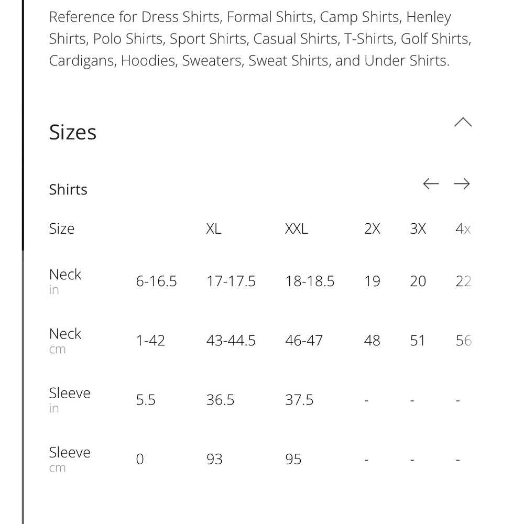Click the 43-44.5 neck centimeters value
Image resolution: width=524 pixels, height=524 pixels.
coord(231,341)
